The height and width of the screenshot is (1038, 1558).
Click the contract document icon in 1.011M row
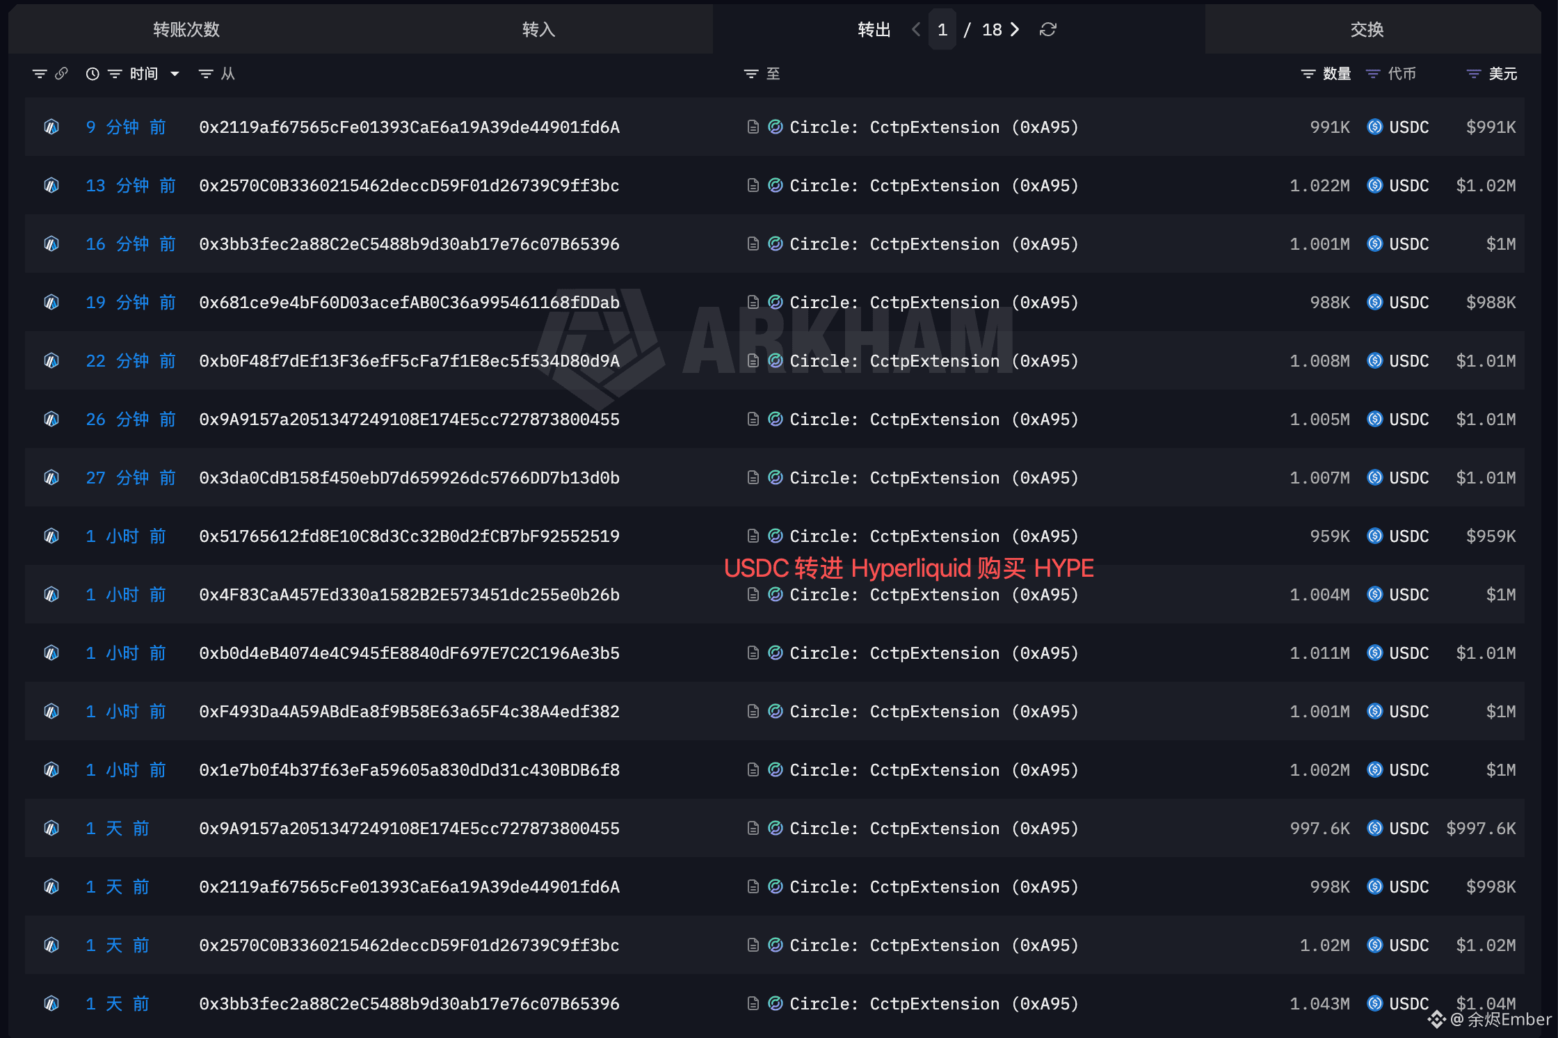[753, 653]
